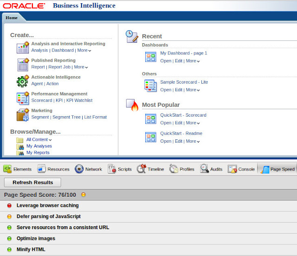Image resolution: width=297 pixels, height=256 pixels.
Task: Click the Report Job link
Action: pos(59,67)
